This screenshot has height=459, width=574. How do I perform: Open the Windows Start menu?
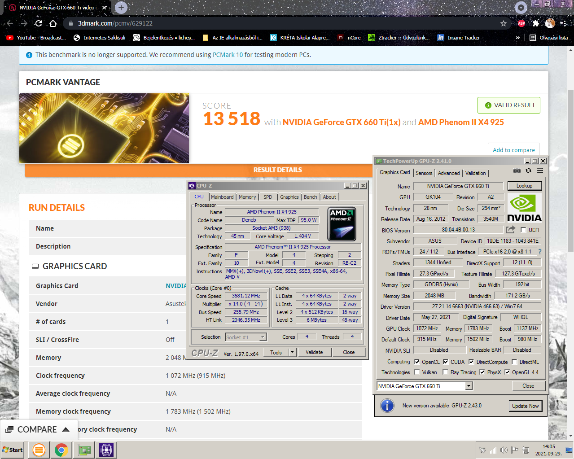coord(13,450)
